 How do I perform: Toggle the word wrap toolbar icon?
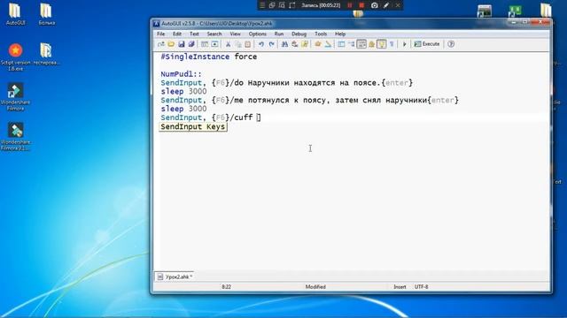(x=361, y=44)
